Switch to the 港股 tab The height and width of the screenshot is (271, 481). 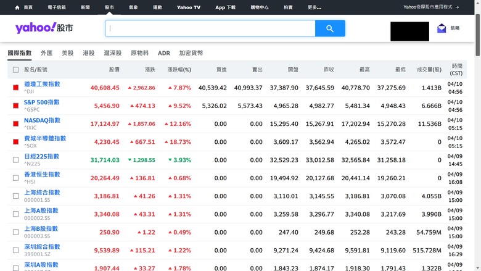point(89,53)
